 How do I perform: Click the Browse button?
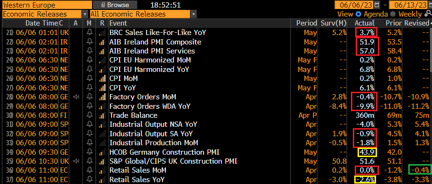[115, 5]
